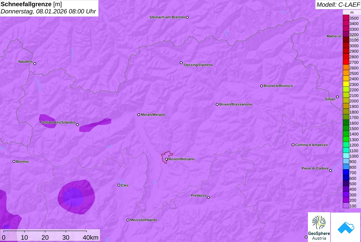Image resolution: width=361 pixels, height=242 pixels.
Task: Click the Bozen/Bolzano label text
Action: 182,159
